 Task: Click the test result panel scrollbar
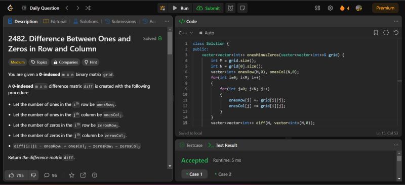[399, 158]
